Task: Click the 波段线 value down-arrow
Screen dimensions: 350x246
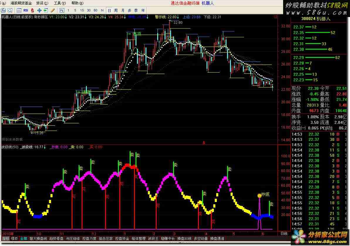Action: (x=45, y=147)
